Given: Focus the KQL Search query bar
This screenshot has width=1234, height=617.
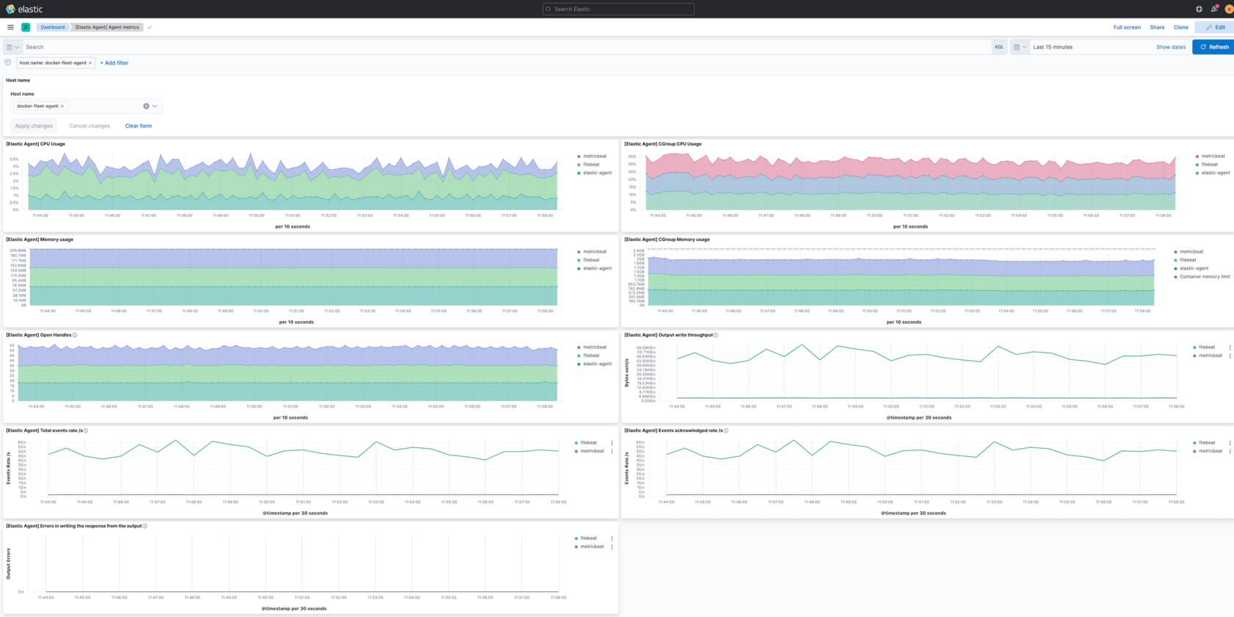Looking at the screenshot, I should (507, 47).
